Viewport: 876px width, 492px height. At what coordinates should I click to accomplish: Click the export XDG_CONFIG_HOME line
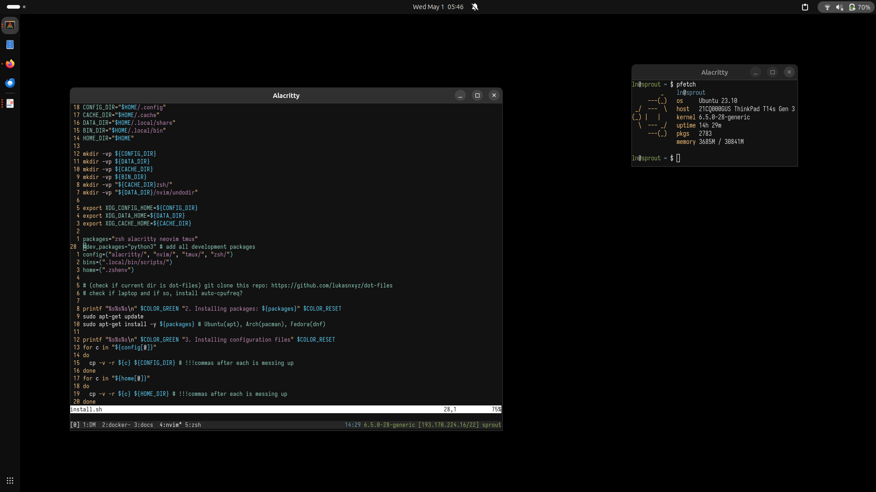click(x=141, y=208)
